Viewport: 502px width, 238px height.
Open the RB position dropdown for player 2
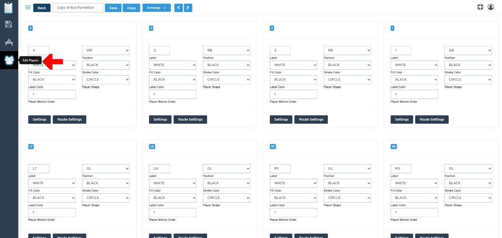pyautogui.click(x=348, y=51)
